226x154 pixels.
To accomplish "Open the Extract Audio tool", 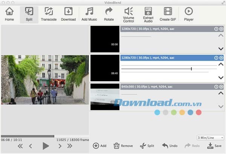I will click(148, 15).
